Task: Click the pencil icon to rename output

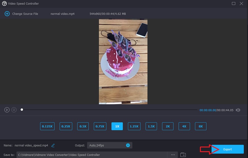Action: 53,145
